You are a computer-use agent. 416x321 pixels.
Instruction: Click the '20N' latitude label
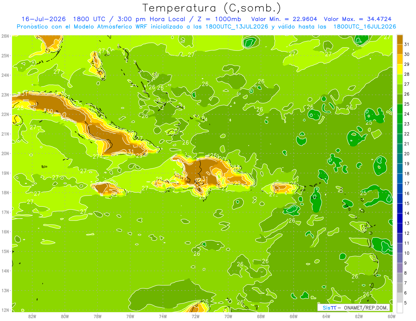5,153
